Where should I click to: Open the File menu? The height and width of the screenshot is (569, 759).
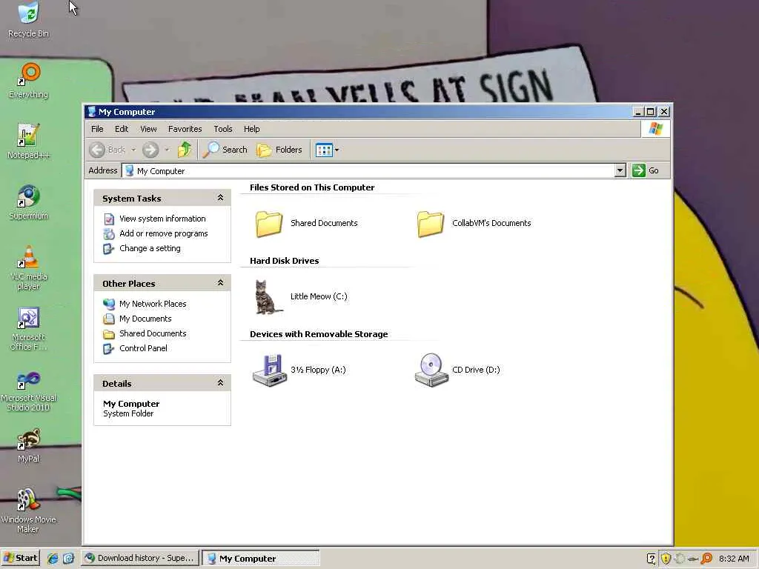[97, 129]
